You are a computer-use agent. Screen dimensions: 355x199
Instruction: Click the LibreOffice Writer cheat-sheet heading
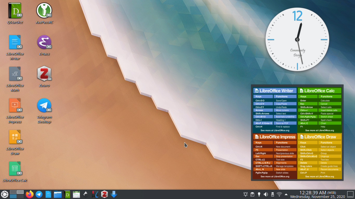point(275,91)
